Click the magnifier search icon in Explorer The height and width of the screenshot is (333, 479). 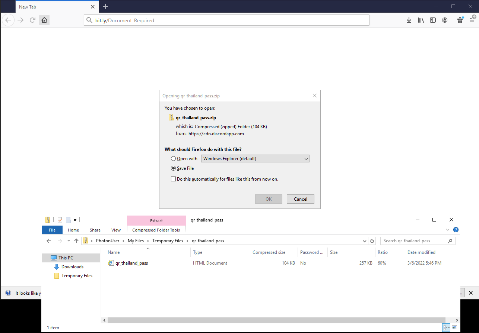coord(450,241)
